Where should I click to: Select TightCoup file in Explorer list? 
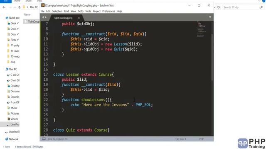pos(32,22)
